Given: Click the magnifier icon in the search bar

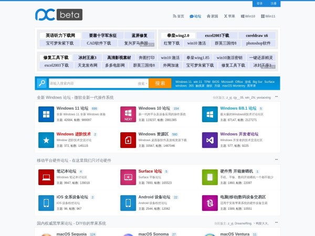Looking at the screenshot, I should coord(41,83).
